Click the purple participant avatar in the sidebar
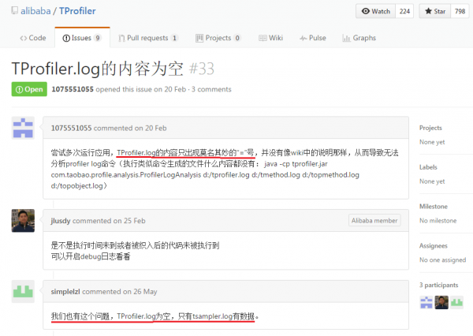 tap(426, 303)
